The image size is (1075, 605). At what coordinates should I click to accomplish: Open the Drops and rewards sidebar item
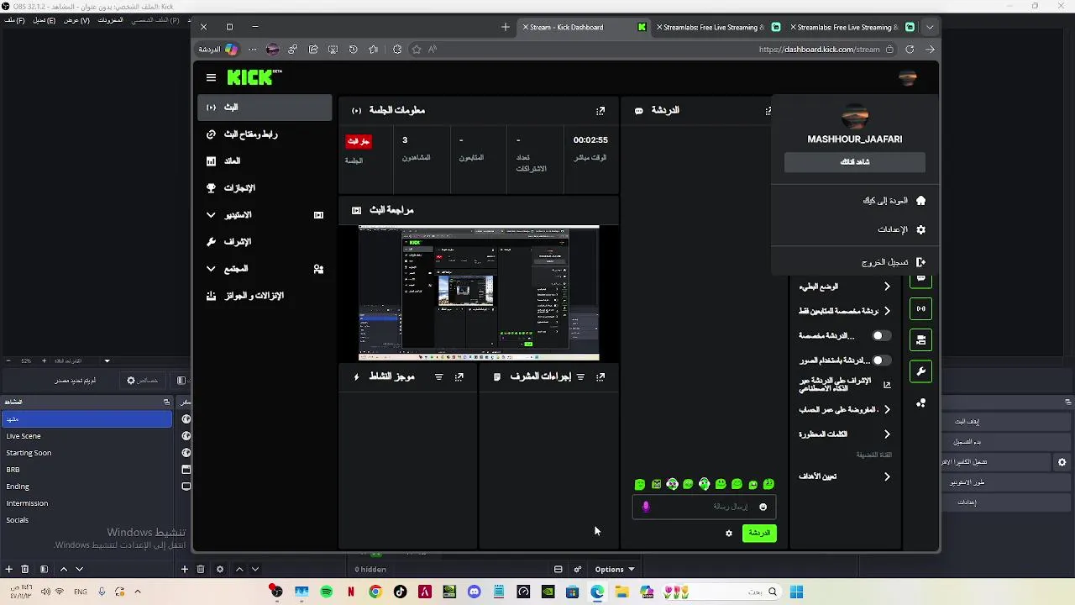[x=265, y=296]
